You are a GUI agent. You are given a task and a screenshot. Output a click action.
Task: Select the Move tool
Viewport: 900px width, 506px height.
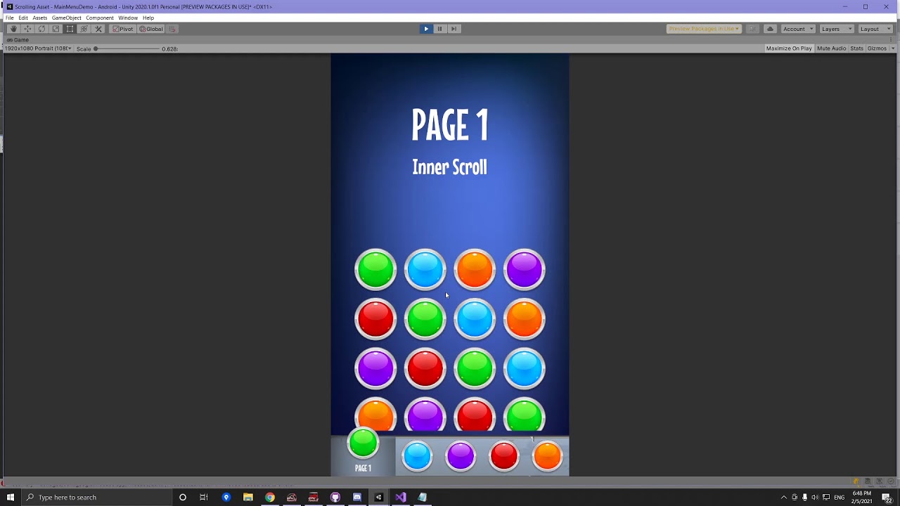[27, 29]
